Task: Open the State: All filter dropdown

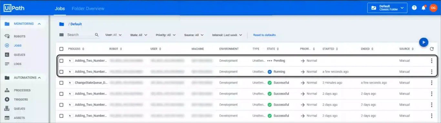Action: [x=138, y=35]
